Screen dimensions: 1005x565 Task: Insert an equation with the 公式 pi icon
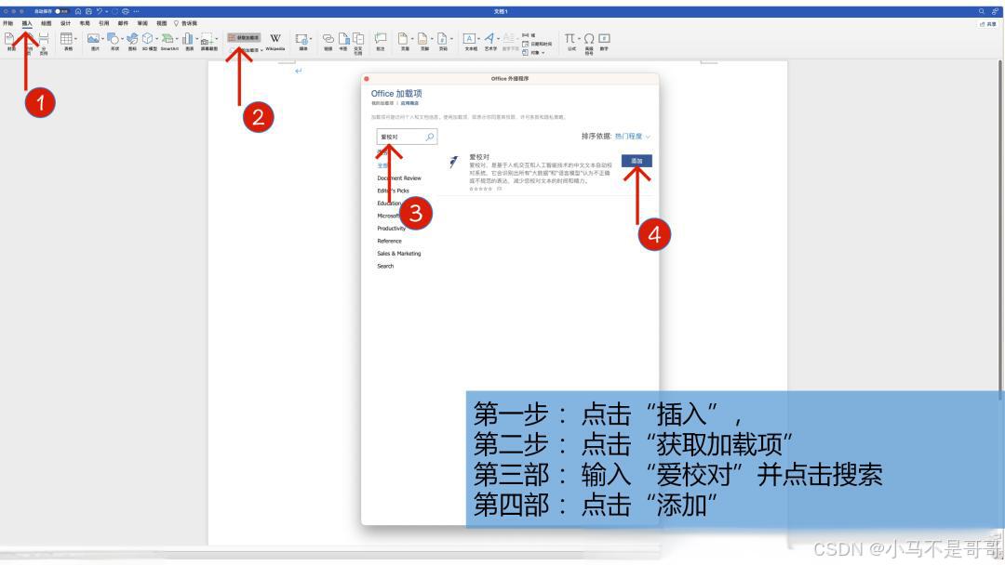point(569,38)
